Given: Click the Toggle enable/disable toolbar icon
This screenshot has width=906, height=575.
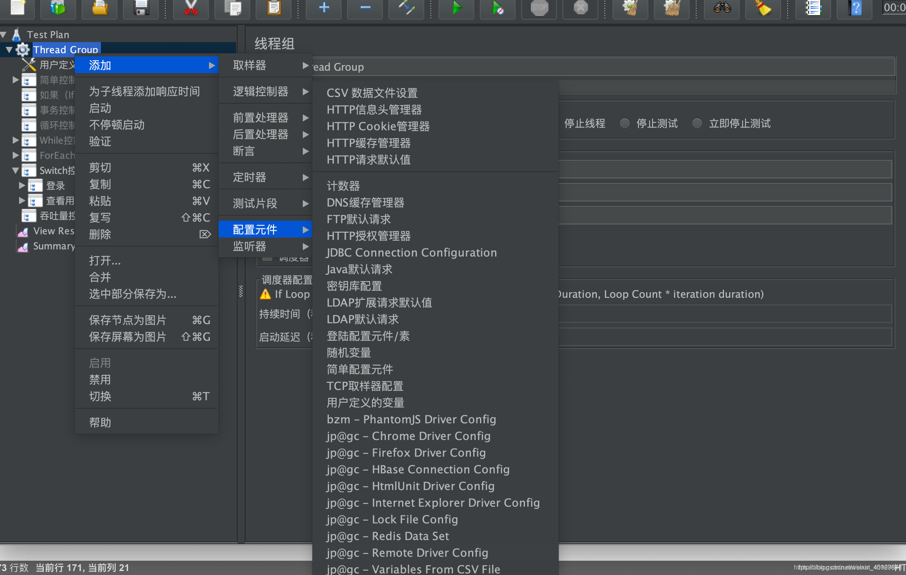Looking at the screenshot, I should click(x=407, y=7).
